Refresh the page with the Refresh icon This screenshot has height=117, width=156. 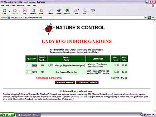click(x=33, y=11)
